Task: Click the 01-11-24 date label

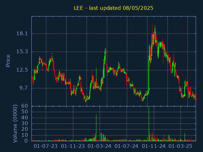Action: point(154,146)
